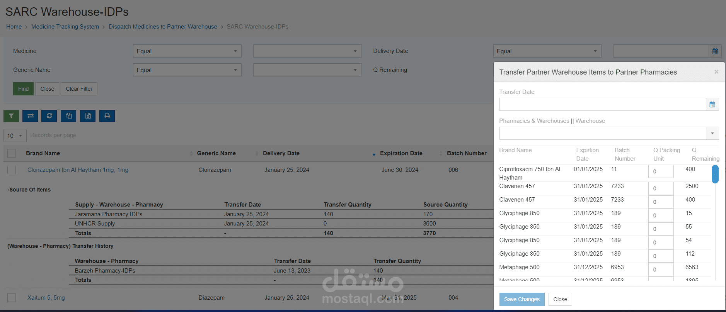726x312 pixels.
Task: Open the Delivery Date operator dropdown
Action: pyautogui.click(x=547, y=51)
